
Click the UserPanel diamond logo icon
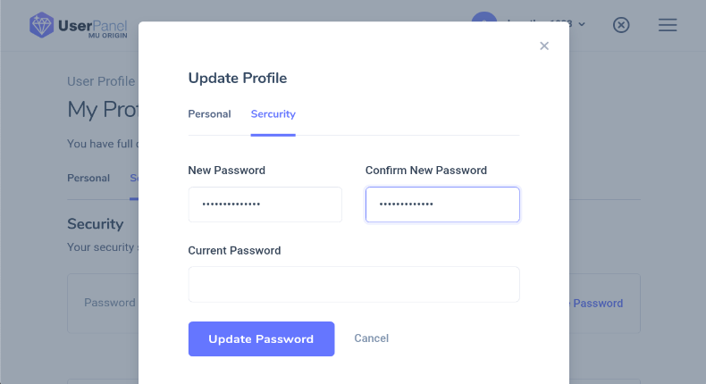point(41,25)
